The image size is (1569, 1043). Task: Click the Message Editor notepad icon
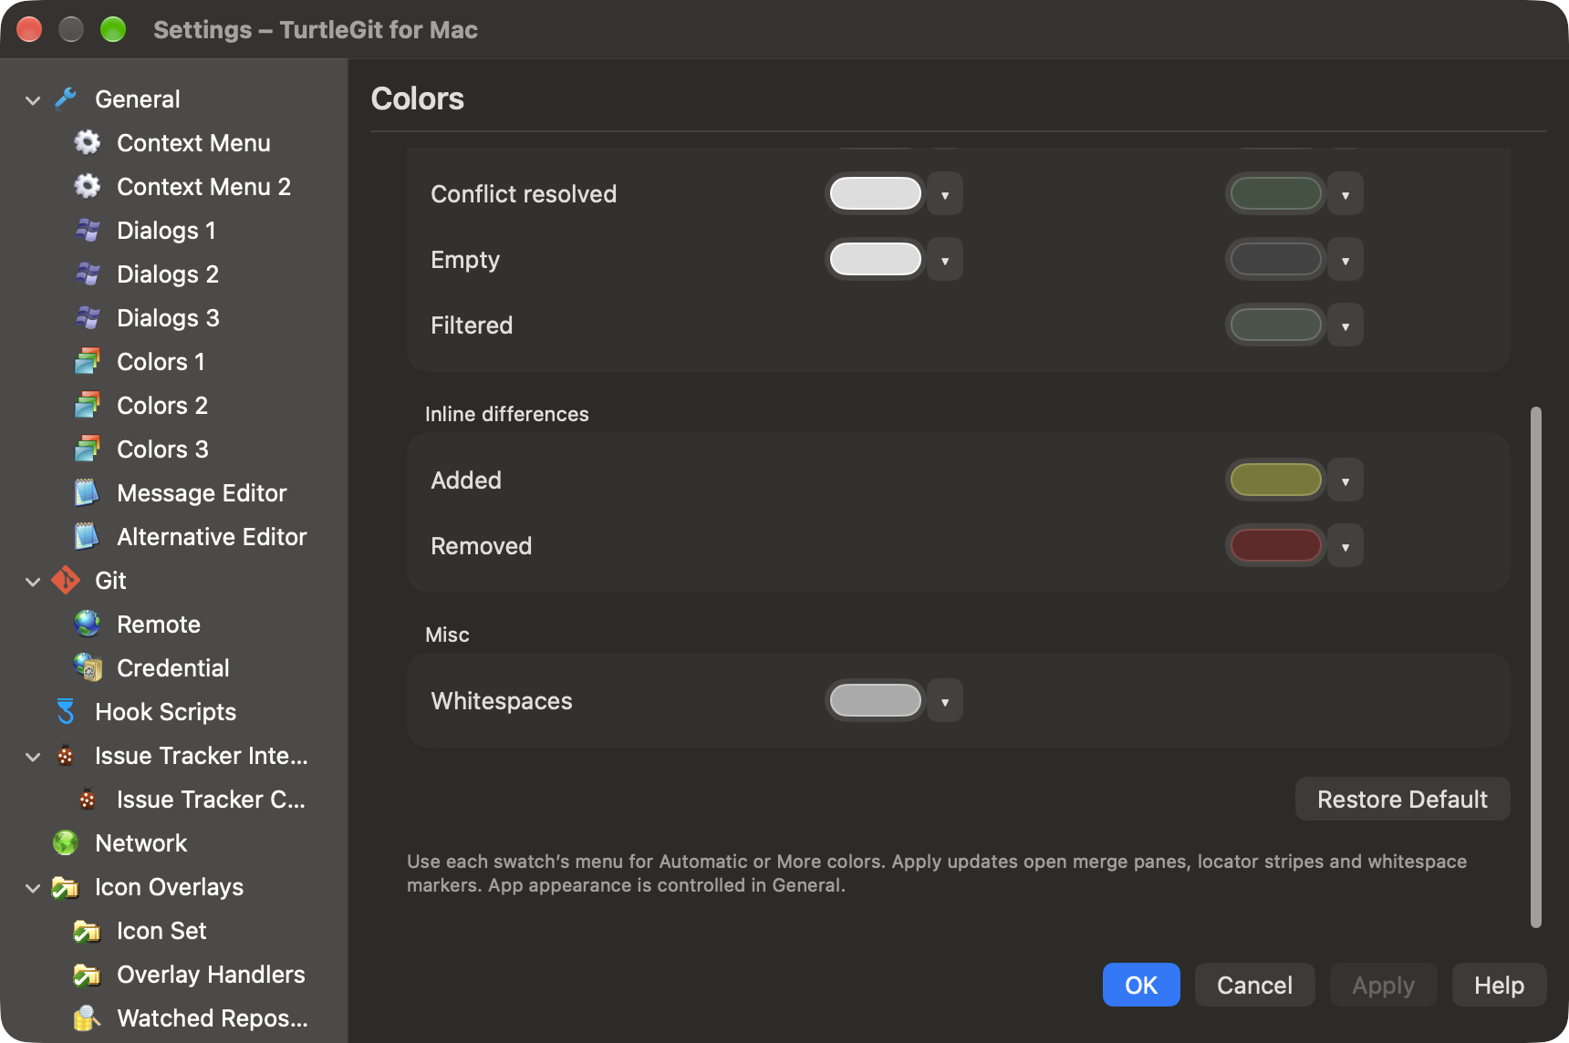tap(88, 492)
